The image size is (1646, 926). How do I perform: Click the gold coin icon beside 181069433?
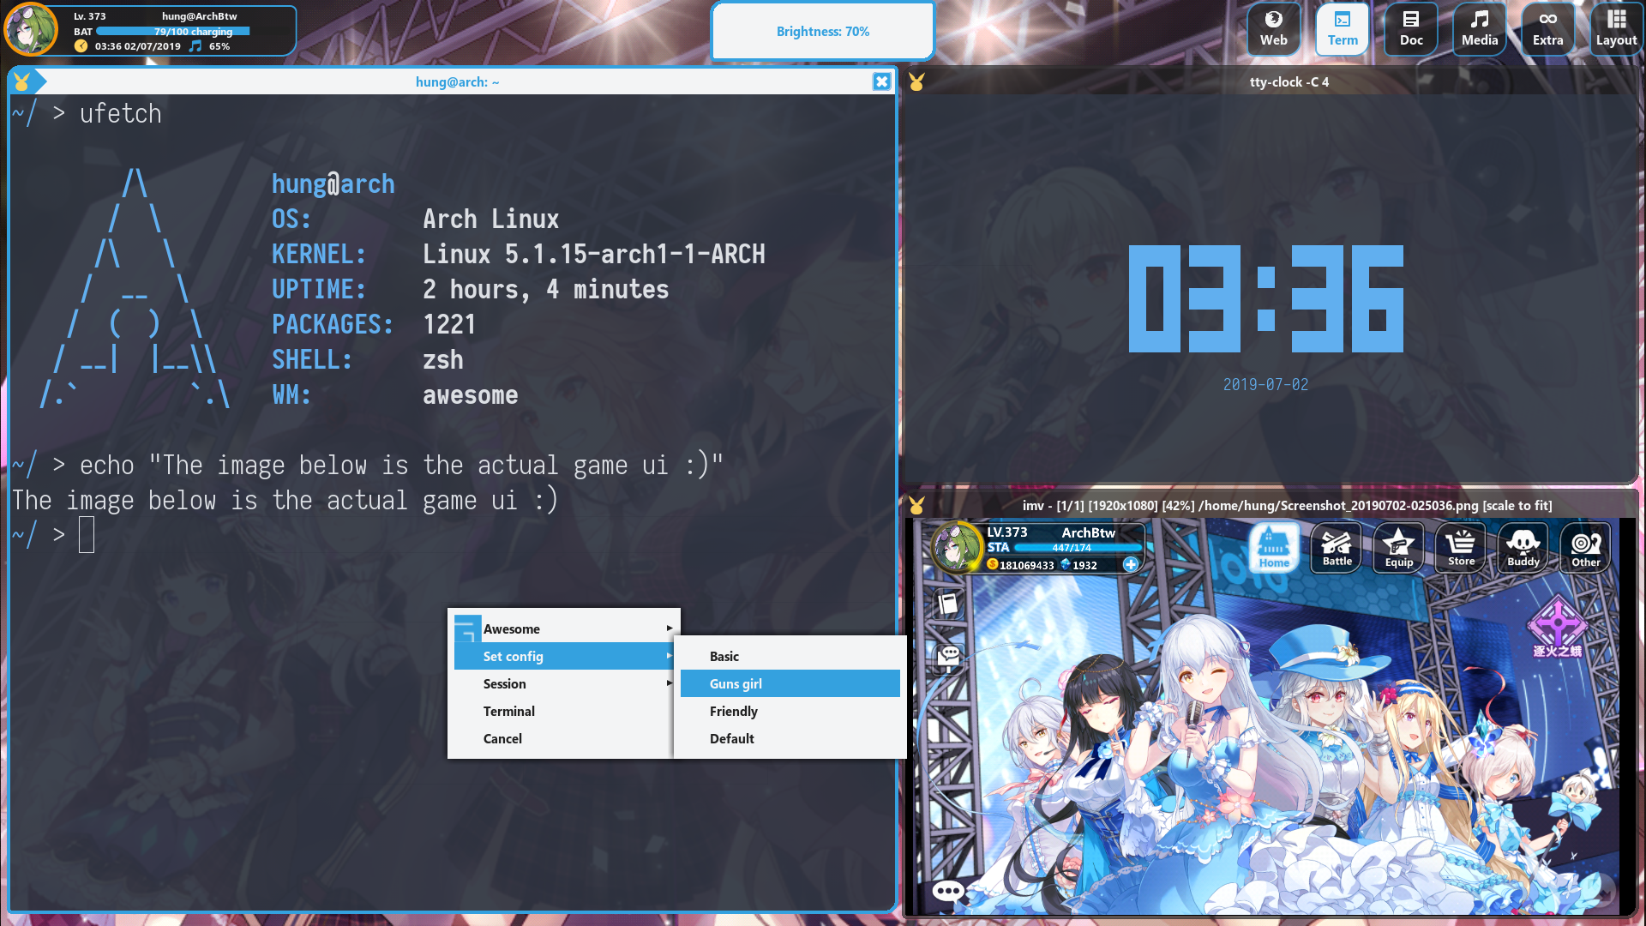click(x=993, y=564)
